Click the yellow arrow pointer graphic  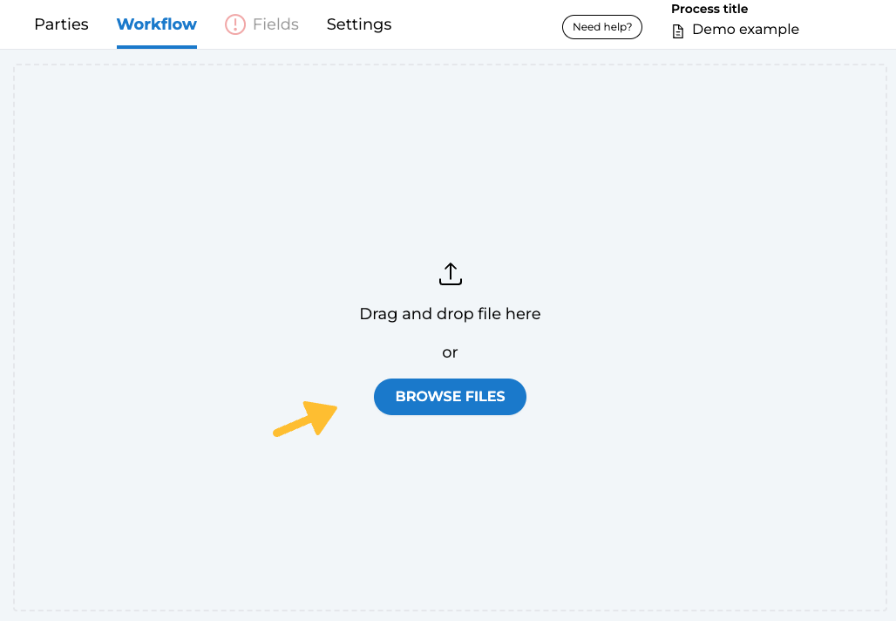[x=307, y=418]
